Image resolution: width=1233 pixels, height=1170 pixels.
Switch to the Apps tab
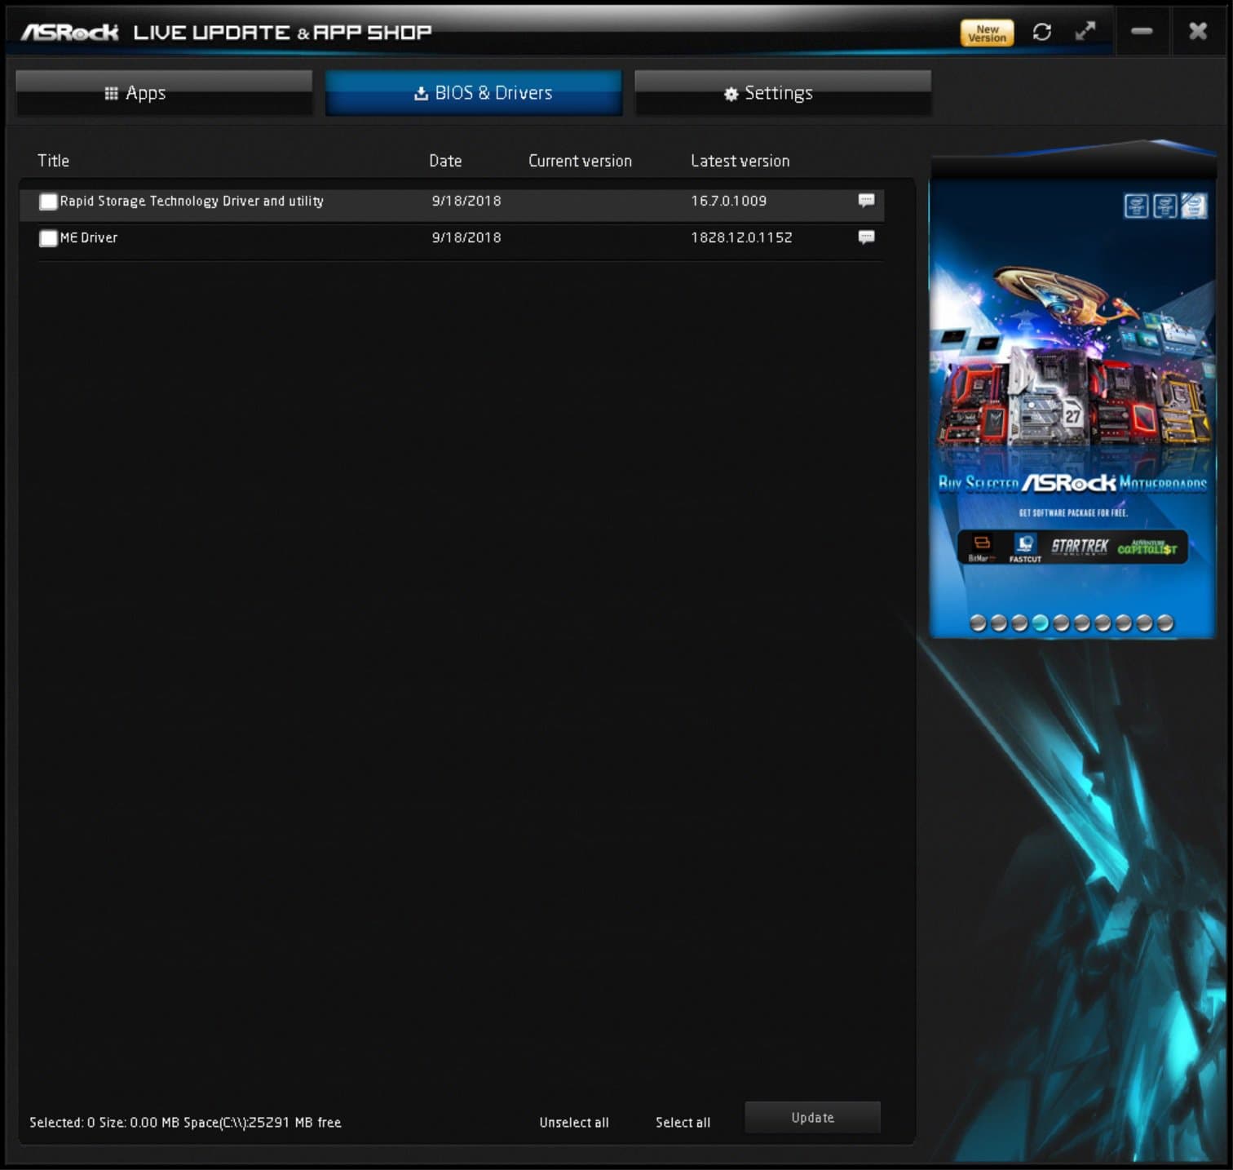point(164,93)
